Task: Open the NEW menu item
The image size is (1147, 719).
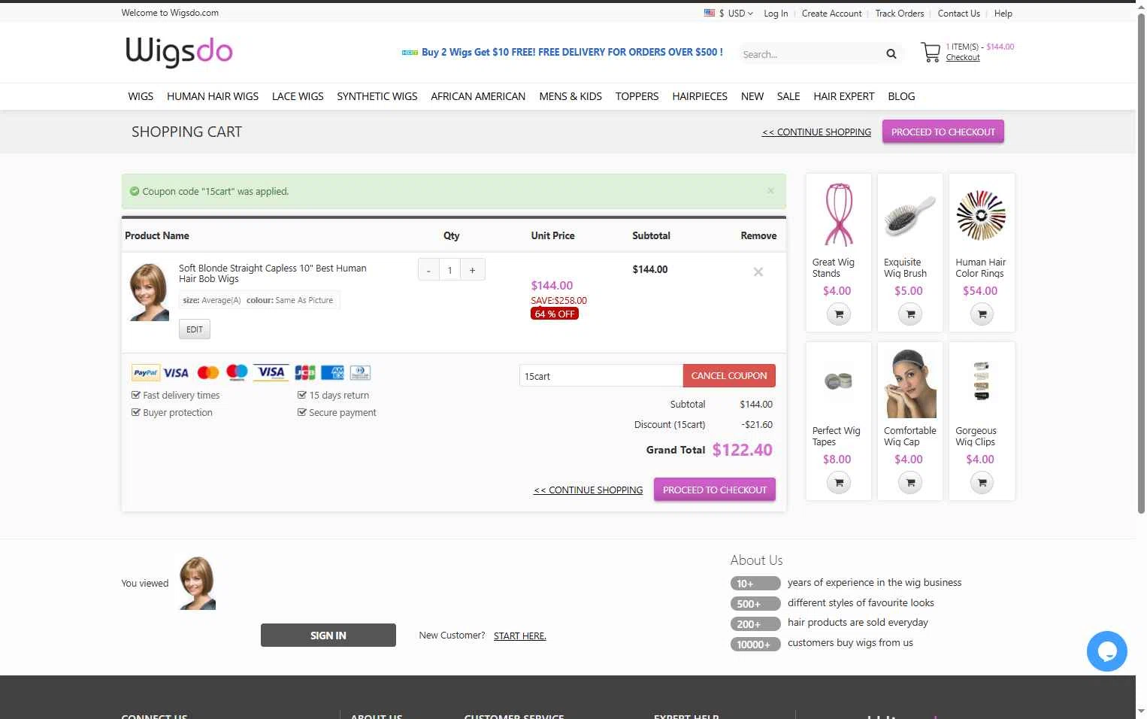Action: coord(752,96)
